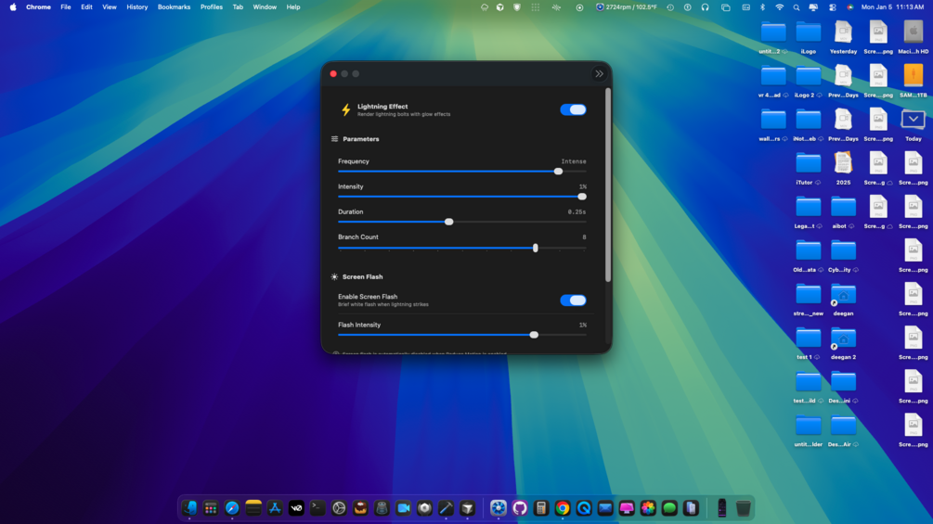This screenshot has width=933, height=524.
Task: Open the Zoom video camera dock icon
Action: tap(404, 508)
